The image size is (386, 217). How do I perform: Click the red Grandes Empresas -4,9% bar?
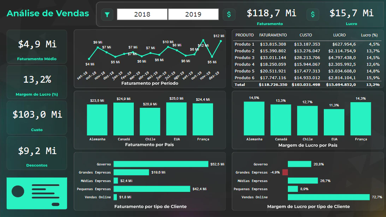coord(285,172)
